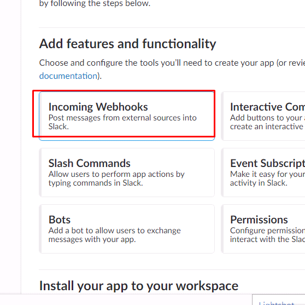
Task: Click the 'Add a bot to allow users' description
Action: click(x=114, y=235)
